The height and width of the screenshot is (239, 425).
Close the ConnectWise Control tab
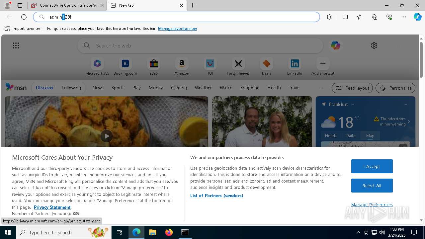[x=102, y=5]
